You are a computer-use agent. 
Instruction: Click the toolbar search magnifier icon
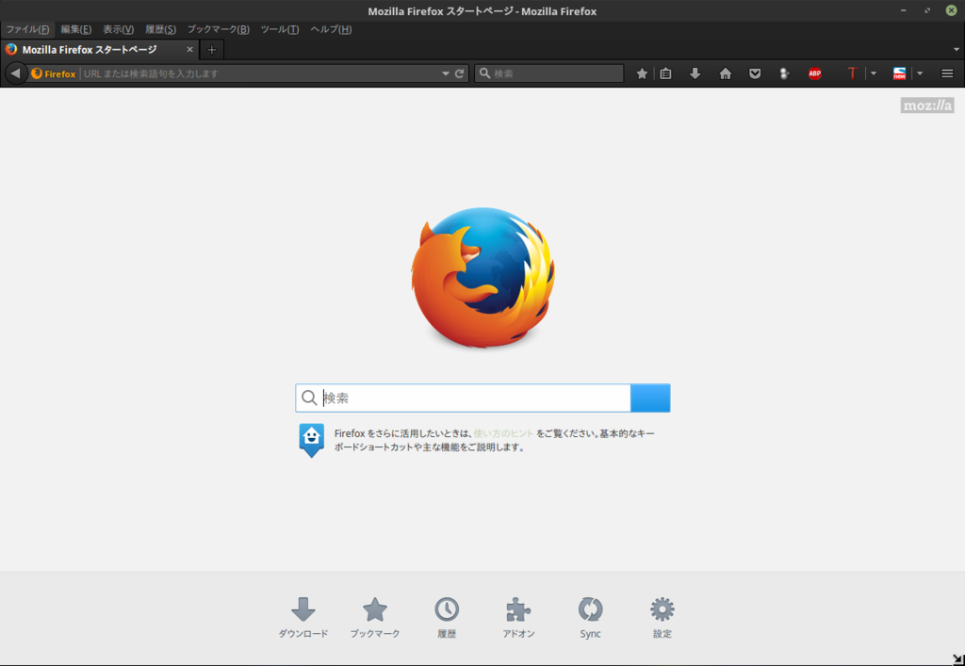click(x=485, y=73)
